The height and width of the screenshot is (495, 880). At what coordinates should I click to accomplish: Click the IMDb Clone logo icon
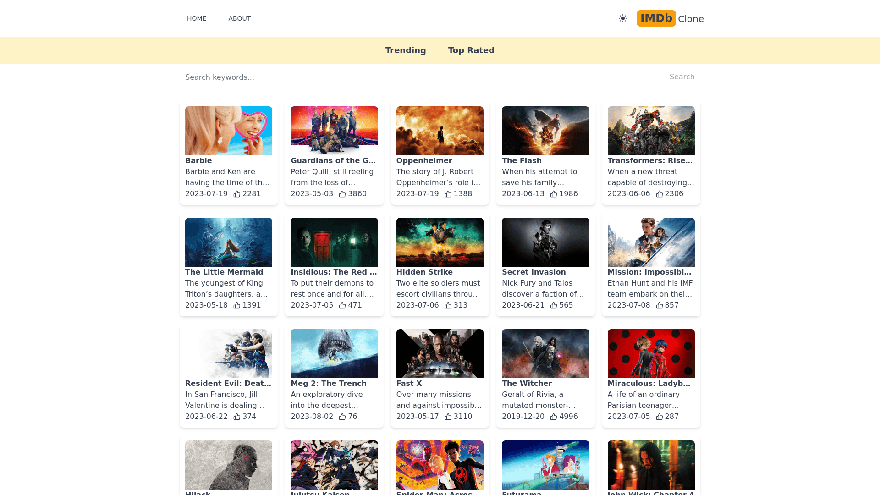pyautogui.click(x=656, y=18)
